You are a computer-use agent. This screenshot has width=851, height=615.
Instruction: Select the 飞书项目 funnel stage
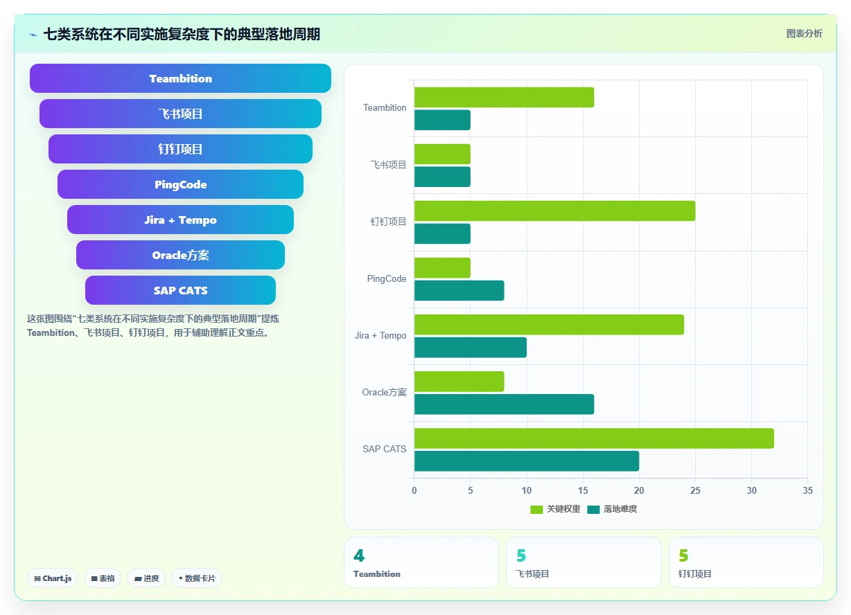coord(180,114)
